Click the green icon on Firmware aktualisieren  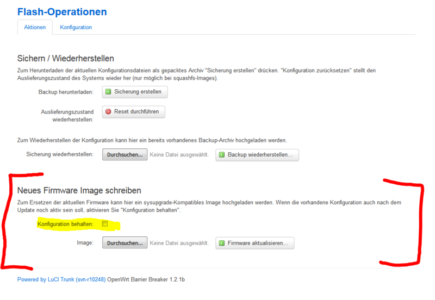[222, 243]
